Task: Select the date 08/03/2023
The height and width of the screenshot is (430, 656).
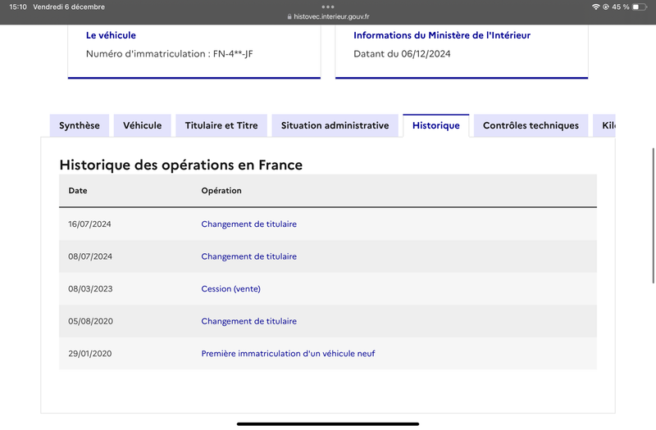Action: coord(90,289)
